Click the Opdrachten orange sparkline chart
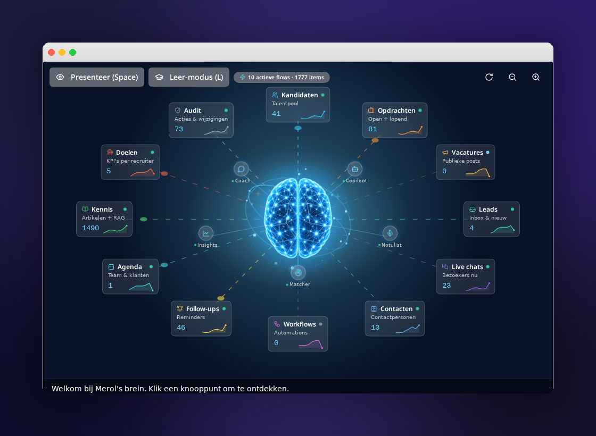This screenshot has height=436, width=596. [410, 130]
